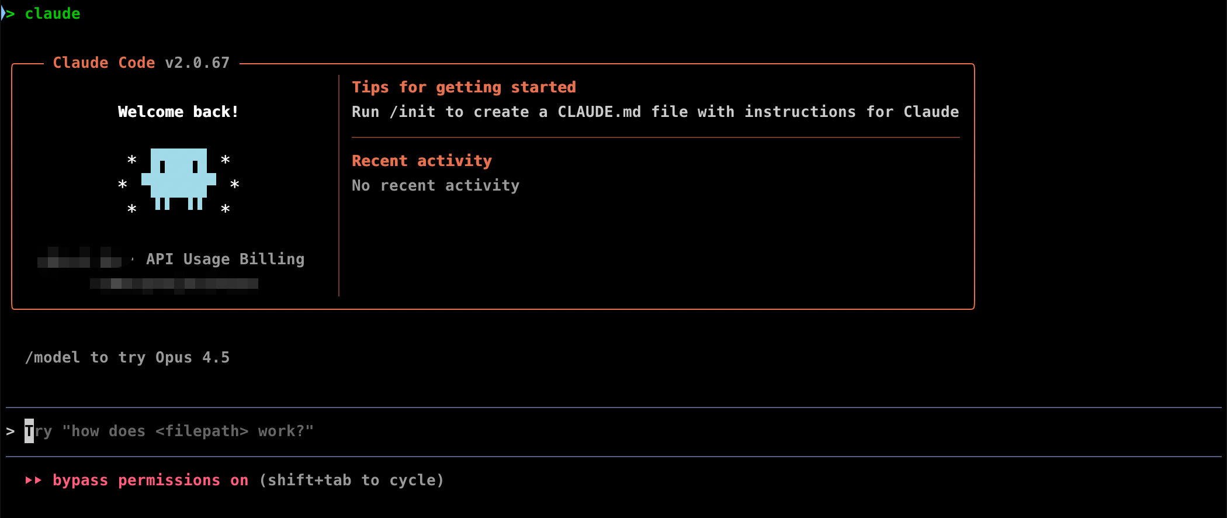Click the highlighted block cursor in input
Screen dimensions: 1227x518
29,431
